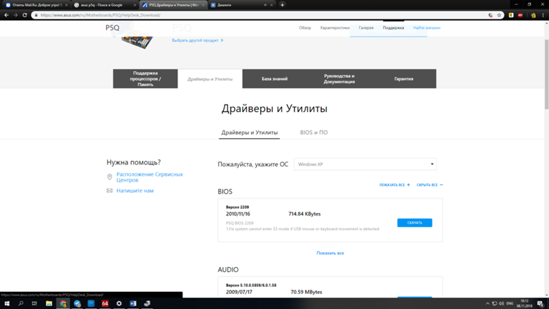Open the Обзор product page
The width and height of the screenshot is (549, 309).
click(x=305, y=27)
